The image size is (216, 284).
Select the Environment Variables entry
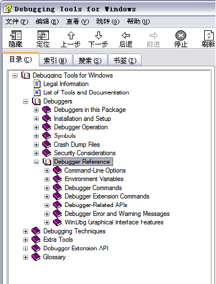(x=94, y=179)
